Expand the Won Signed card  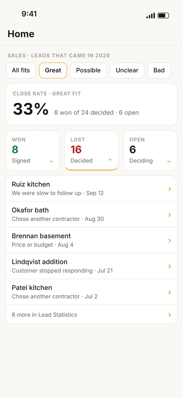tap(32, 150)
